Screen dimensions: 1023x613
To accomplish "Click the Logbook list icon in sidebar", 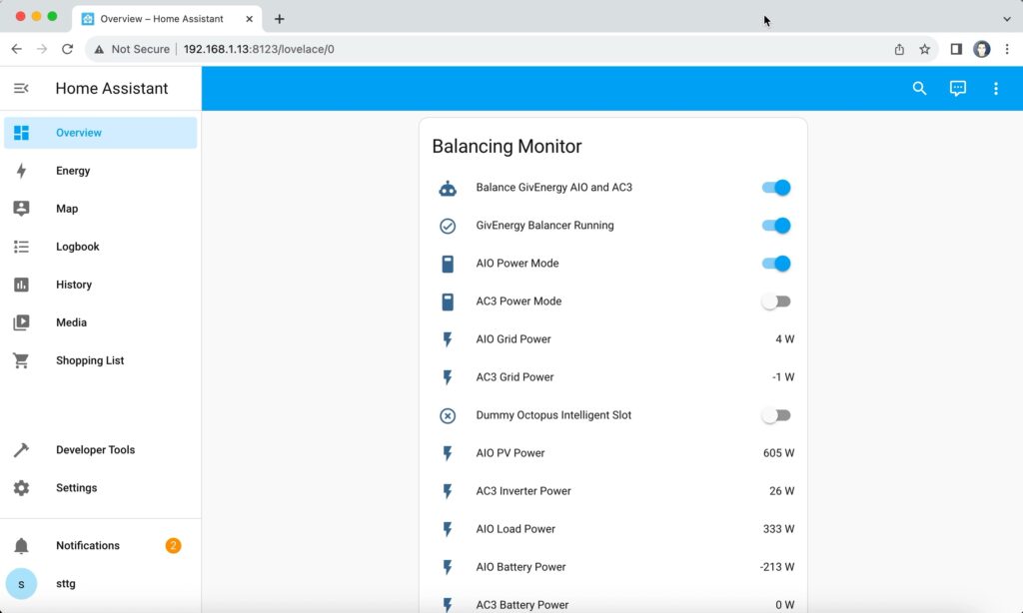I will pos(21,247).
